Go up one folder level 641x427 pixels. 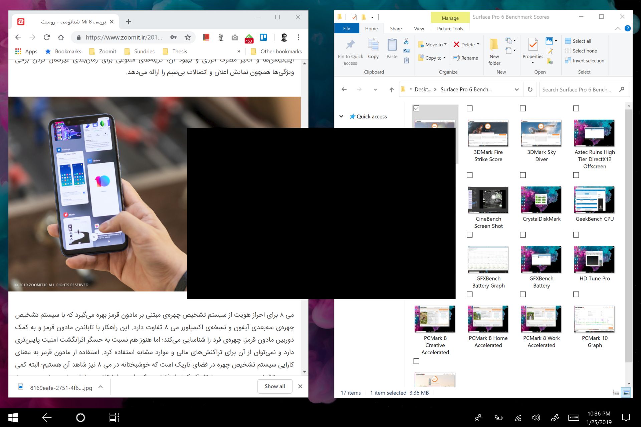point(392,89)
